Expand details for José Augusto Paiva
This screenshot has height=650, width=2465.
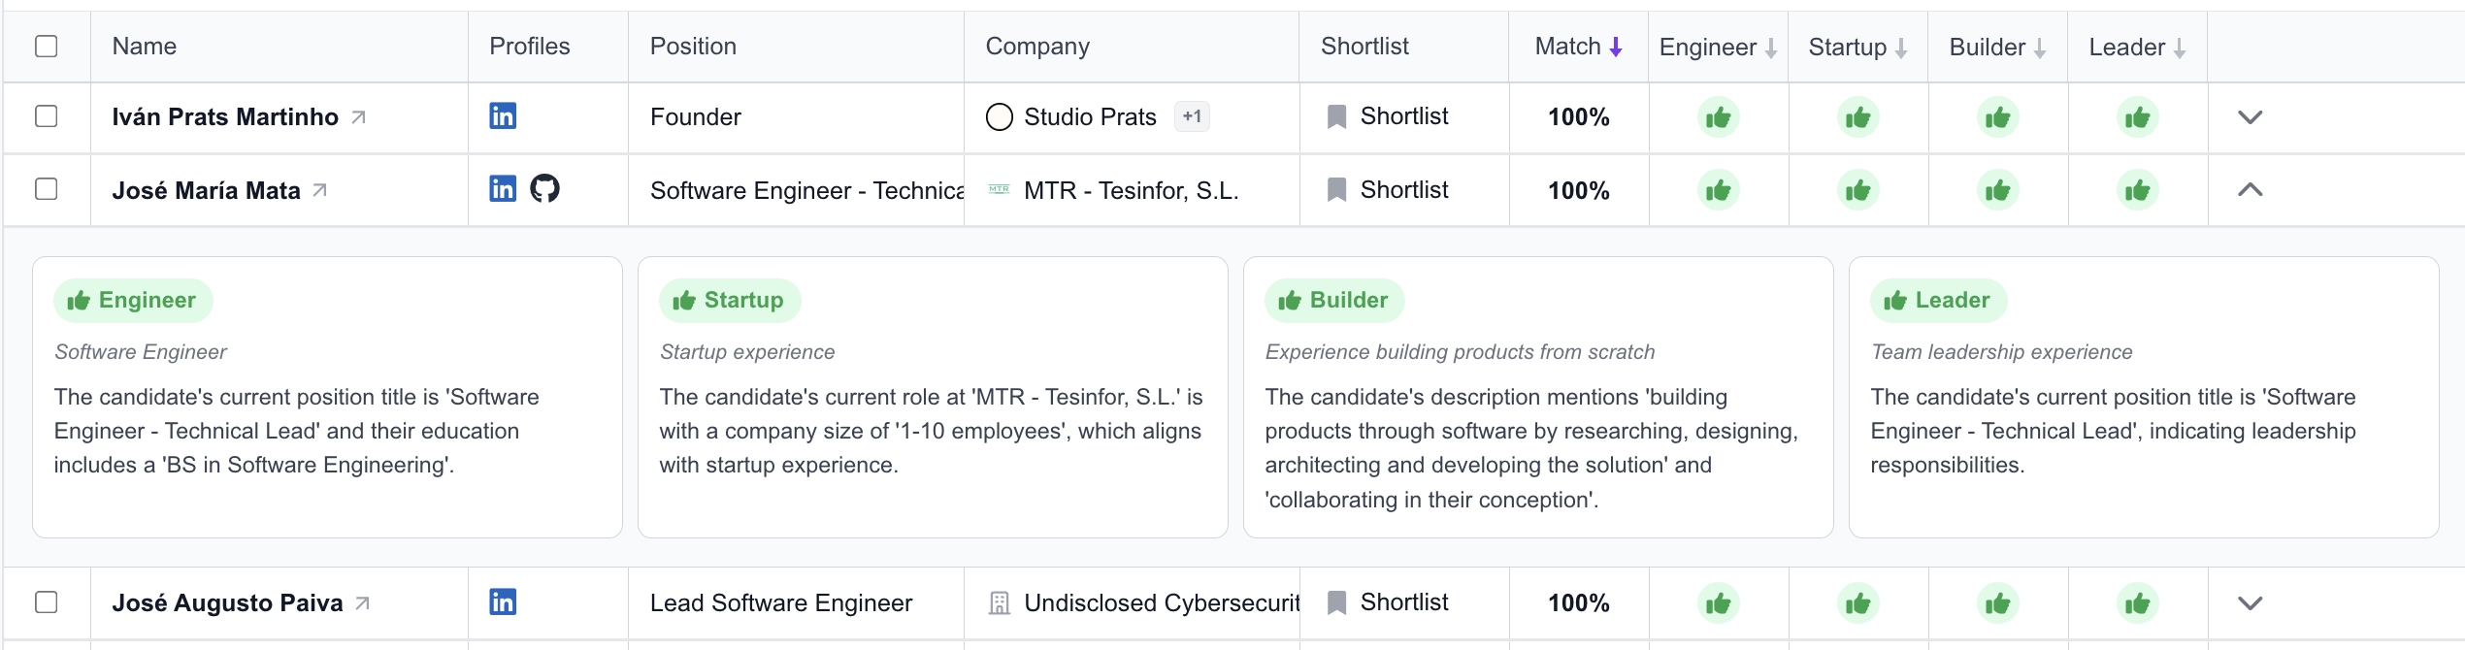coord(2250,601)
